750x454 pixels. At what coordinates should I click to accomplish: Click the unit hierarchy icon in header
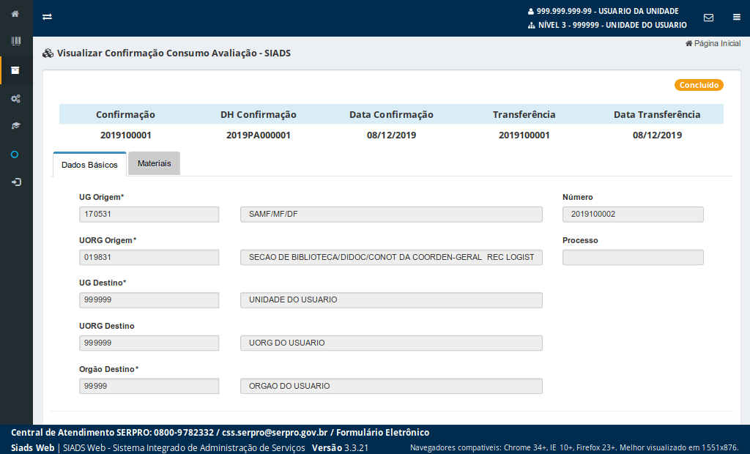pyautogui.click(x=532, y=26)
